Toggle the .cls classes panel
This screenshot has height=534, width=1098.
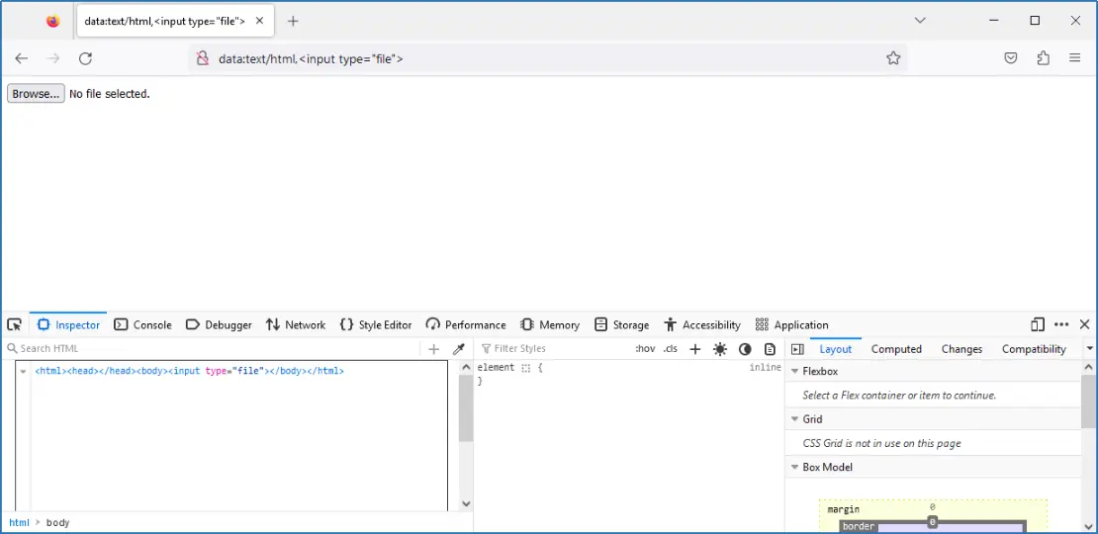pos(670,348)
